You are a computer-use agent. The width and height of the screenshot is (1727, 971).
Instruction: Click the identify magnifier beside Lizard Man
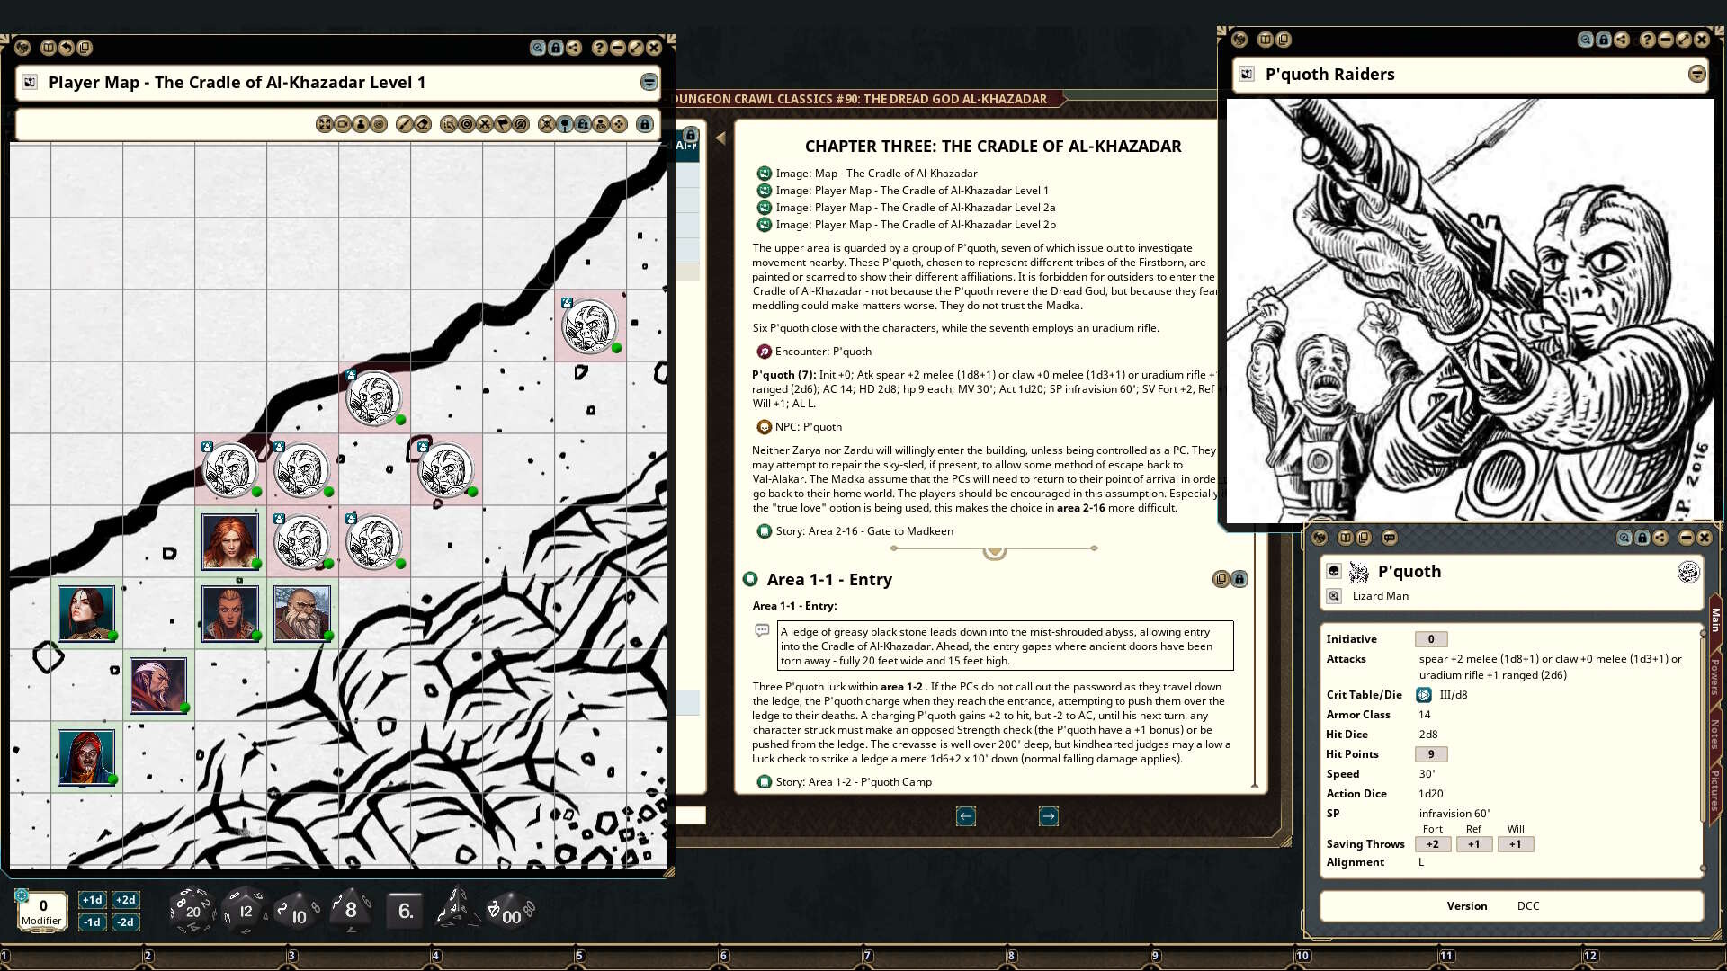pyautogui.click(x=1334, y=596)
